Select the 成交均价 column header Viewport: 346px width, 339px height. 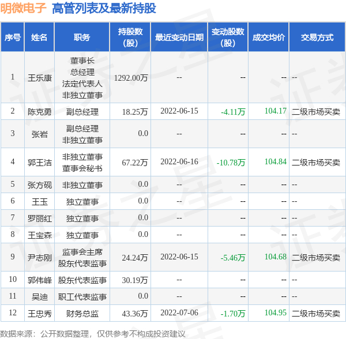[269, 37]
